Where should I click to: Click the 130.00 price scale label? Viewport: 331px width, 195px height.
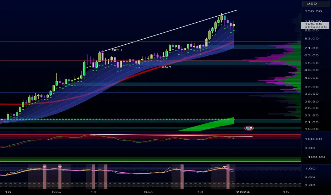(313, 11)
